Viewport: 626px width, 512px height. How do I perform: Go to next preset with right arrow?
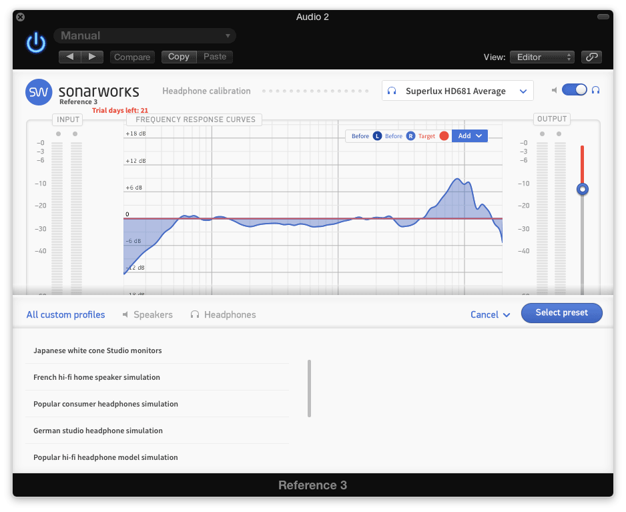pyautogui.click(x=92, y=57)
